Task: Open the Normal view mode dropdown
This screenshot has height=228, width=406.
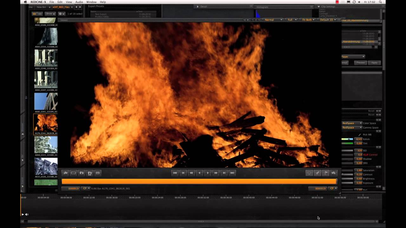Action: pyautogui.click(x=272, y=20)
